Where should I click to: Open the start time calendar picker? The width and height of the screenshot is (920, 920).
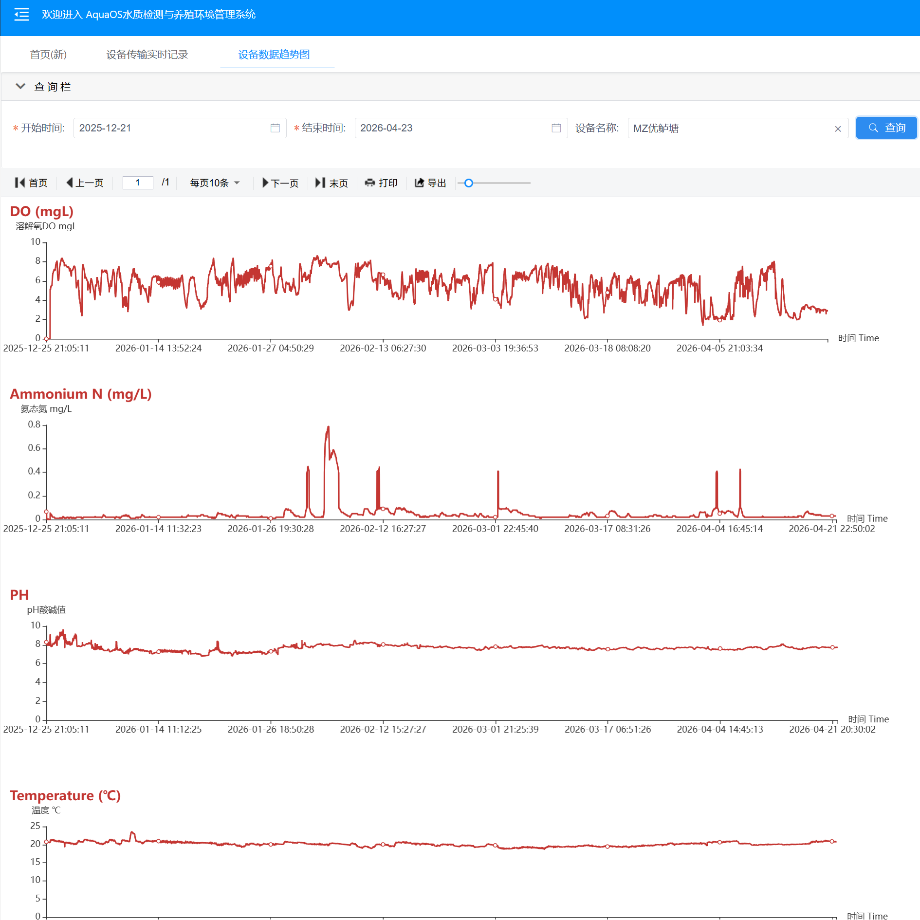click(x=275, y=128)
